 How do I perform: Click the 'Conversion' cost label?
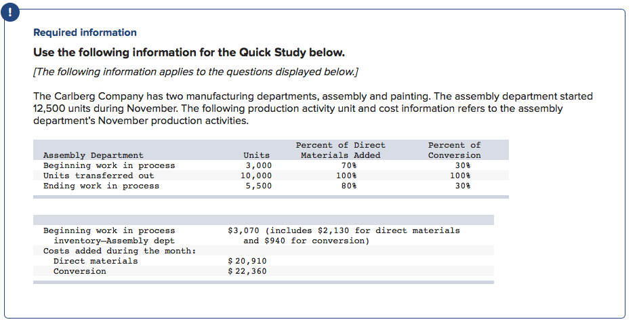pyautogui.click(x=80, y=271)
